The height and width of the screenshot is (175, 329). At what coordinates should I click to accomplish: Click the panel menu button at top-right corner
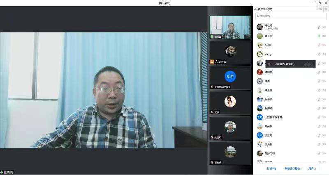[326, 9]
